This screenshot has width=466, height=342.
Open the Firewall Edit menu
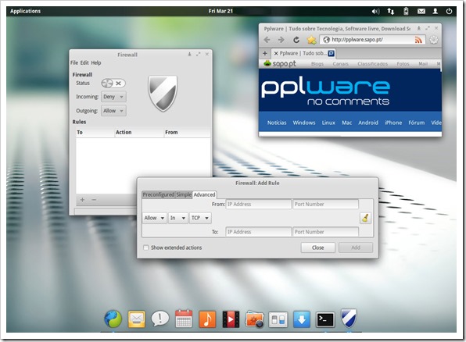point(84,63)
